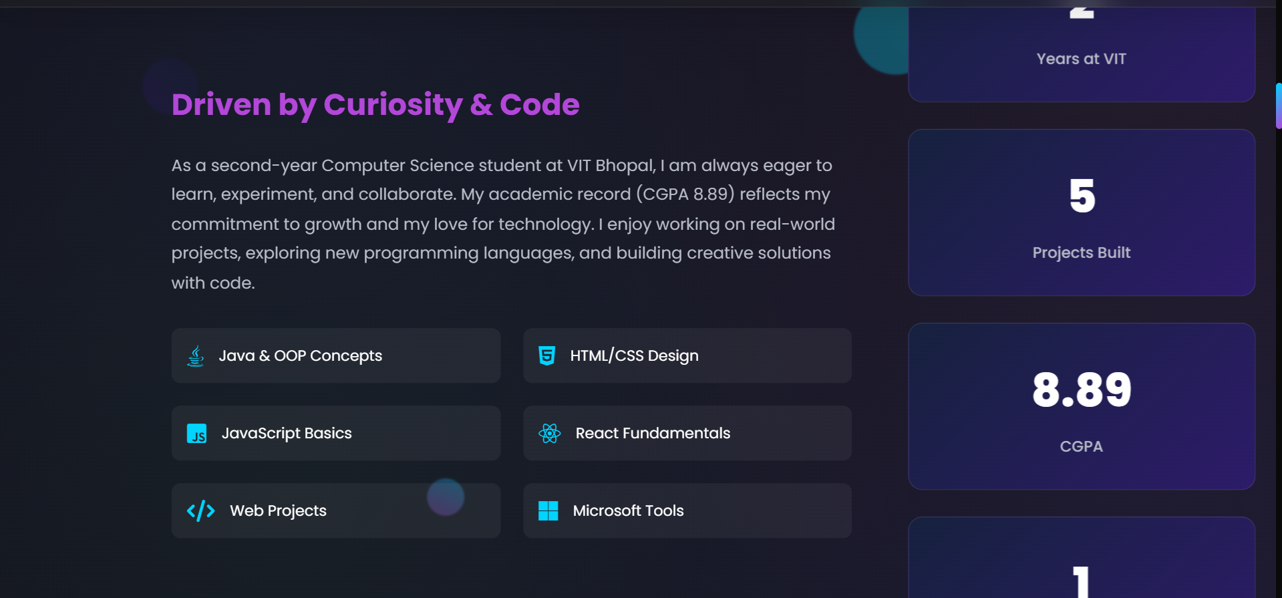The image size is (1282, 598).
Task: Click the number 5 on Projects Built
Action: click(1081, 196)
